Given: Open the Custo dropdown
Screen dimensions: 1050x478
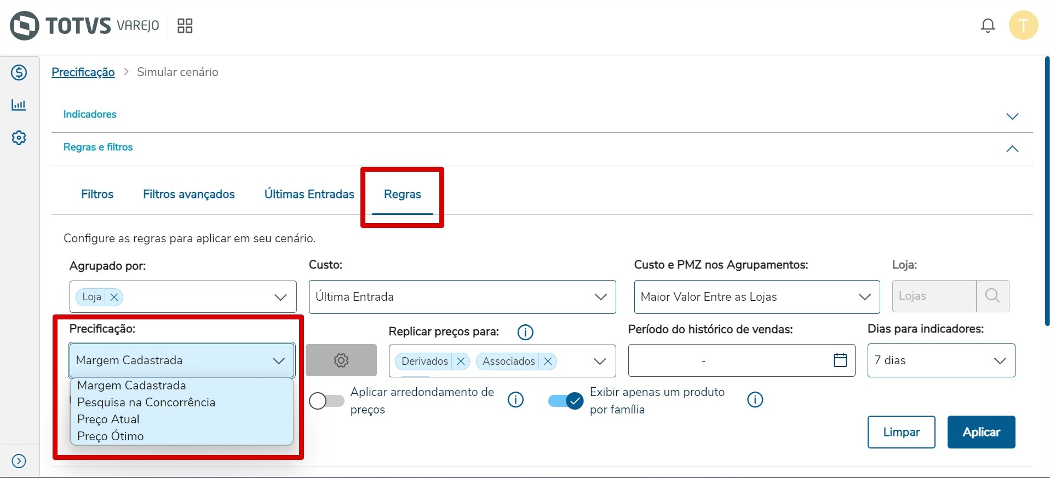Looking at the screenshot, I should 462,297.
